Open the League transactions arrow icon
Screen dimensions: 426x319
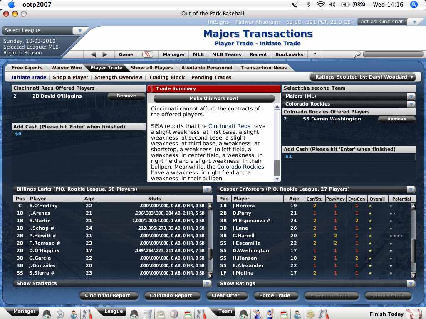point(188,314)
